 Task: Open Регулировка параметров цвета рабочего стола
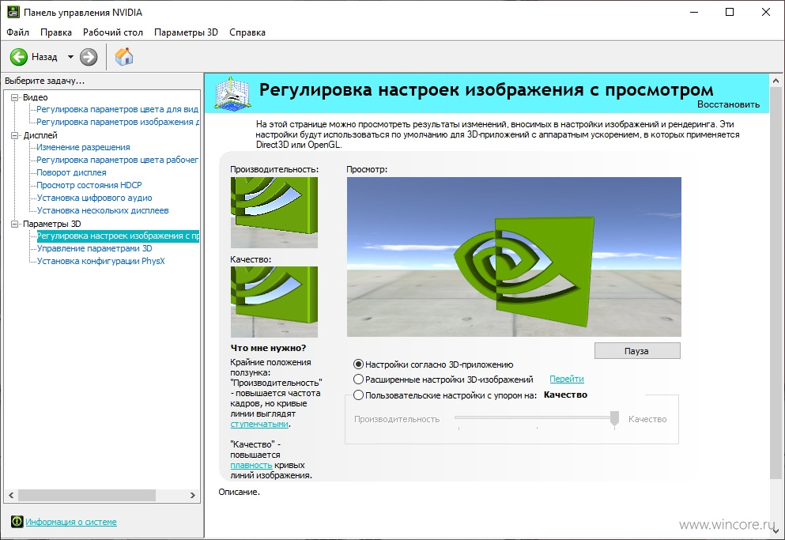118,160
